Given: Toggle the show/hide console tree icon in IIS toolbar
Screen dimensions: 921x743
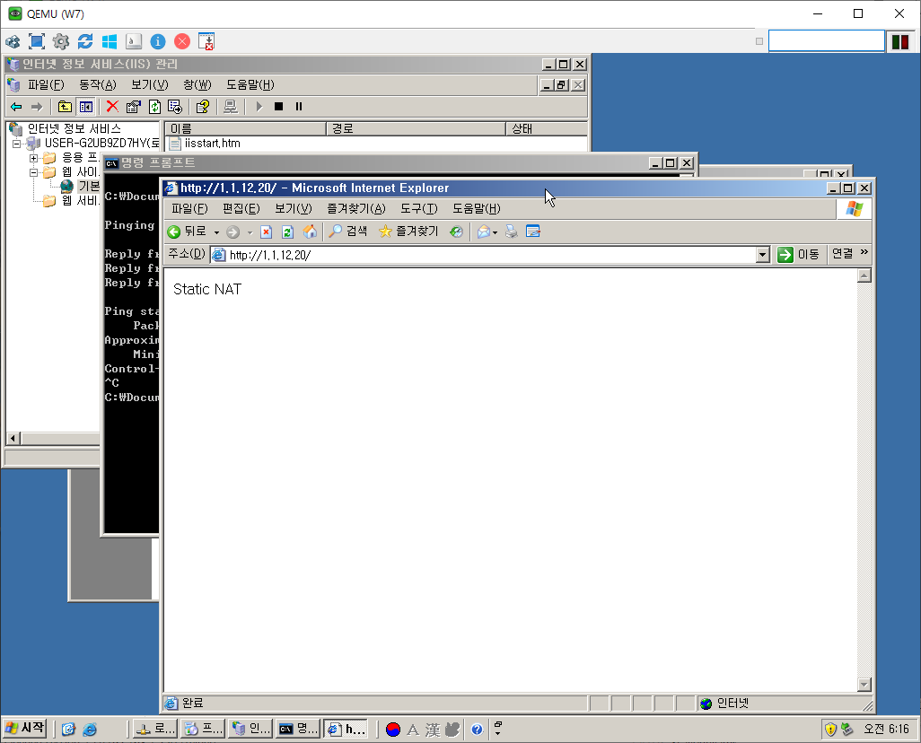Looking at the screenshot, I should (86, 106).
